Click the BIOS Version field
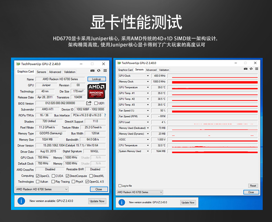This screenshot has height=222, width=272. pos(60,103)
